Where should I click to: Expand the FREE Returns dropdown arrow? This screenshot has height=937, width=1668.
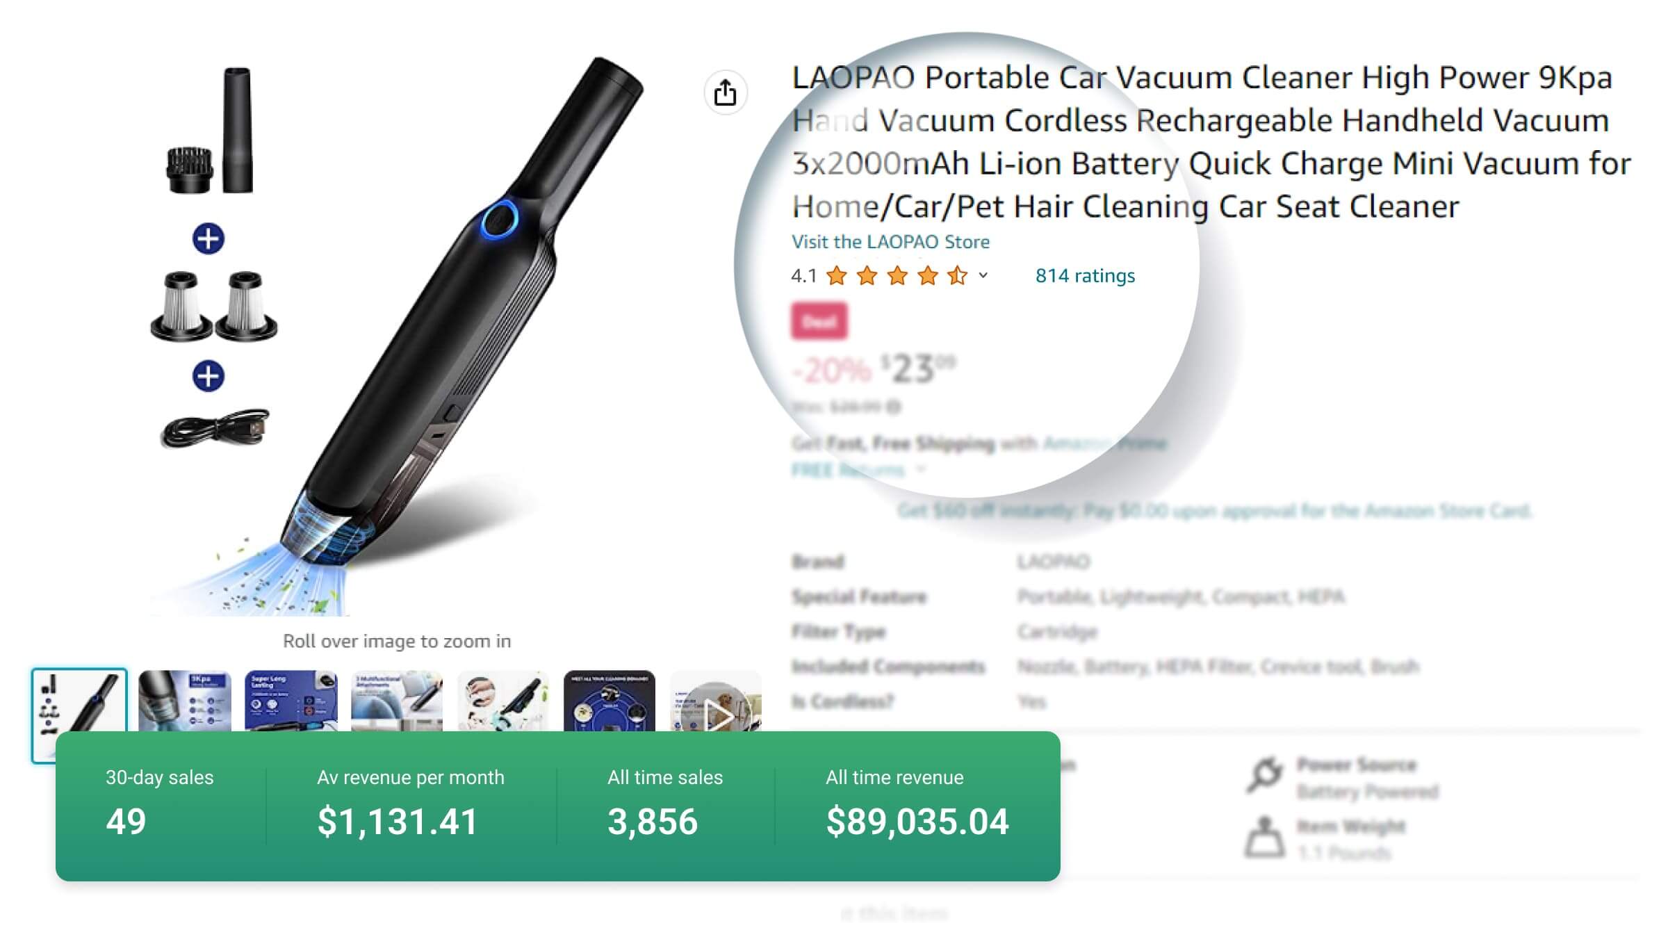pos(921,469)
